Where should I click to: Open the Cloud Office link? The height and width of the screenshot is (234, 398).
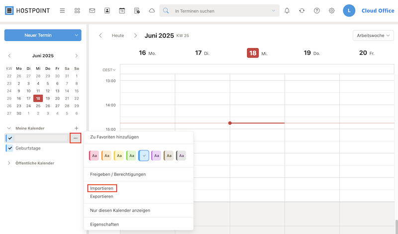click(378, 10)
